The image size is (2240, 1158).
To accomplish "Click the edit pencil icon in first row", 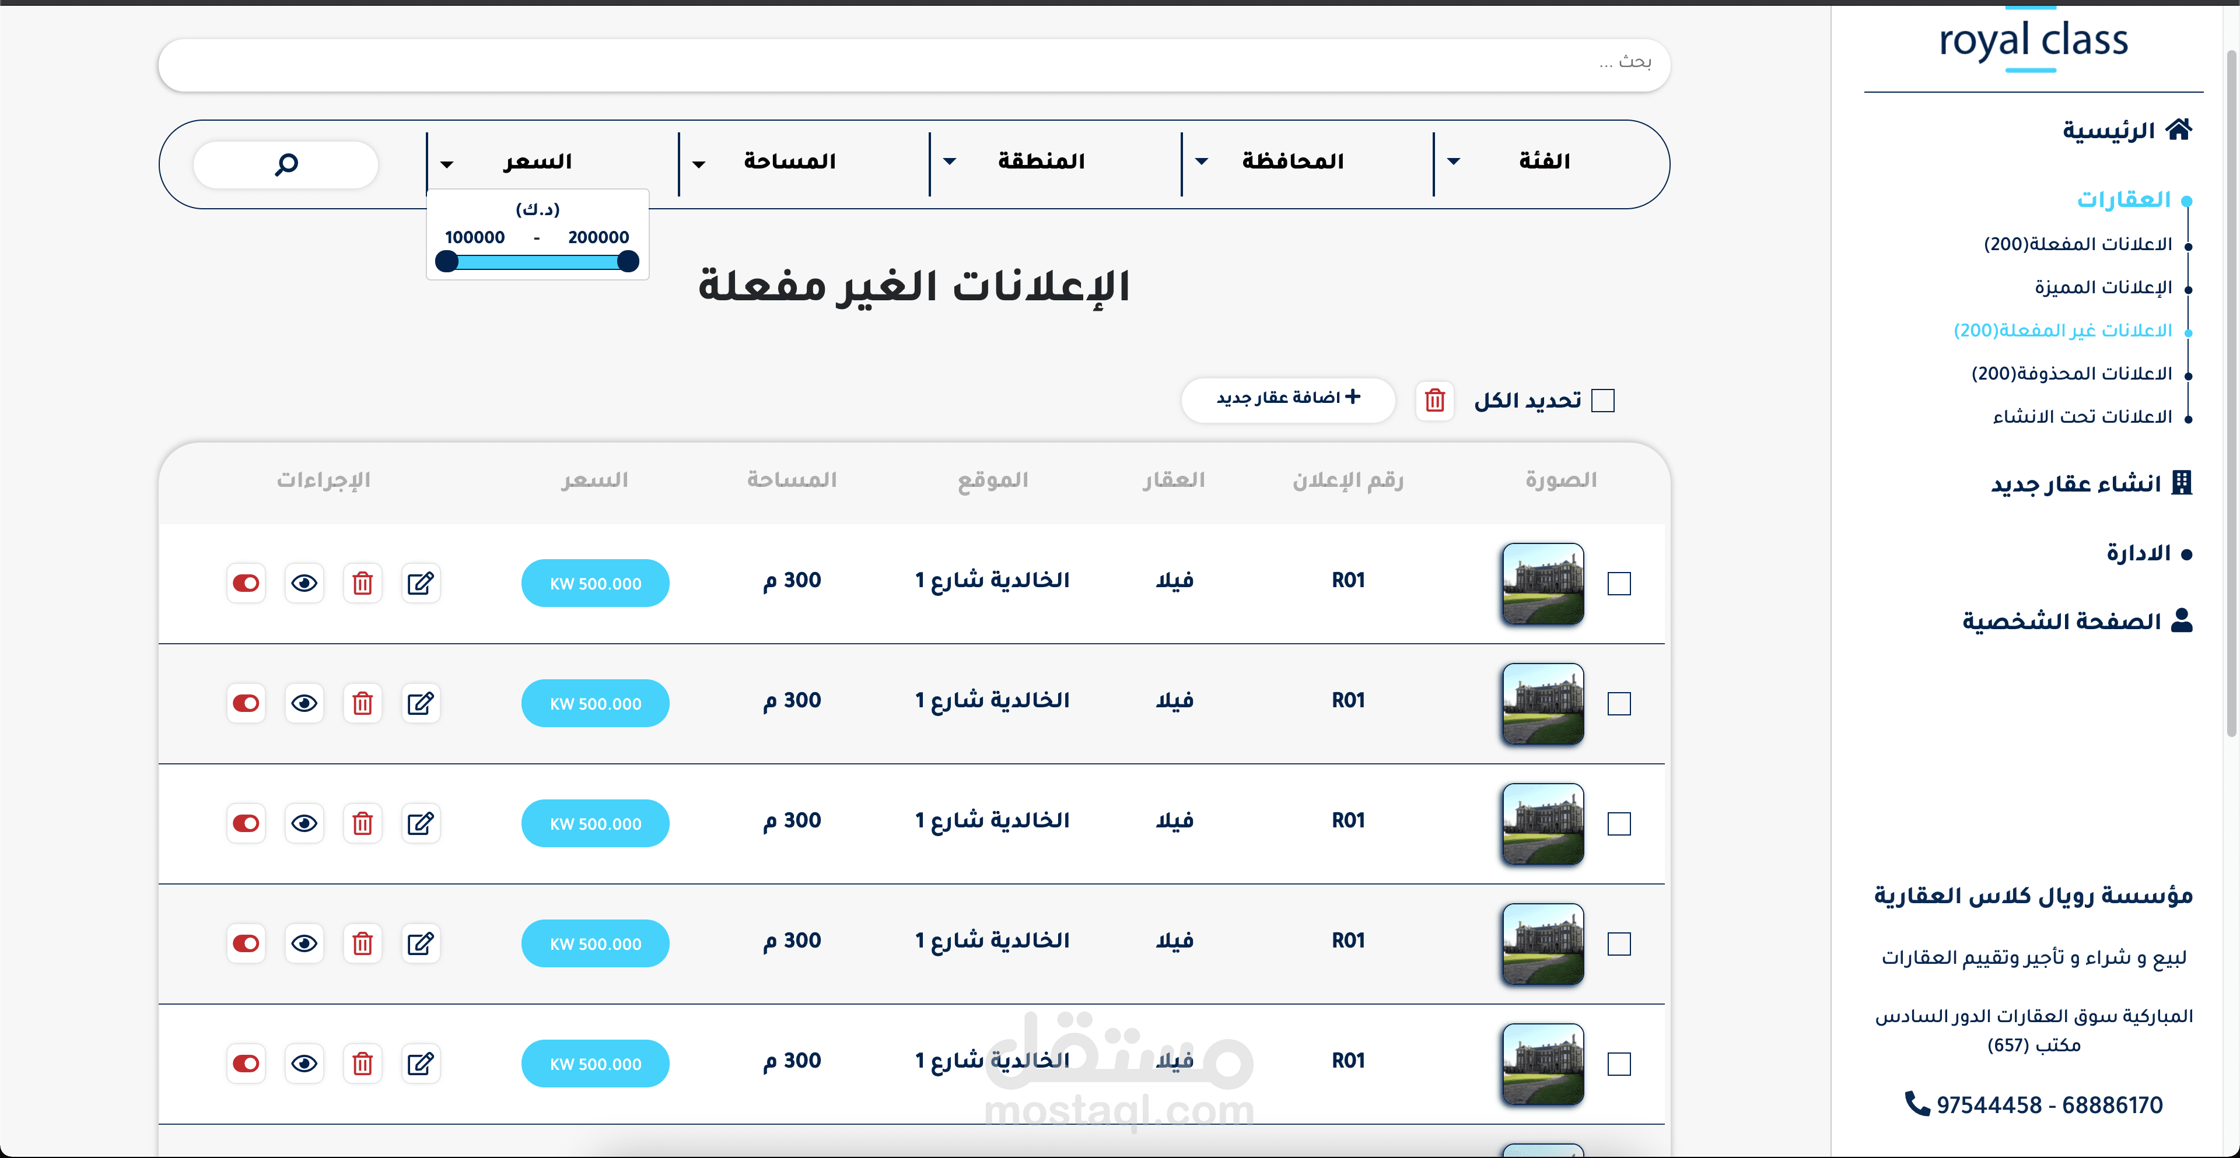I will tap(421, 583).
